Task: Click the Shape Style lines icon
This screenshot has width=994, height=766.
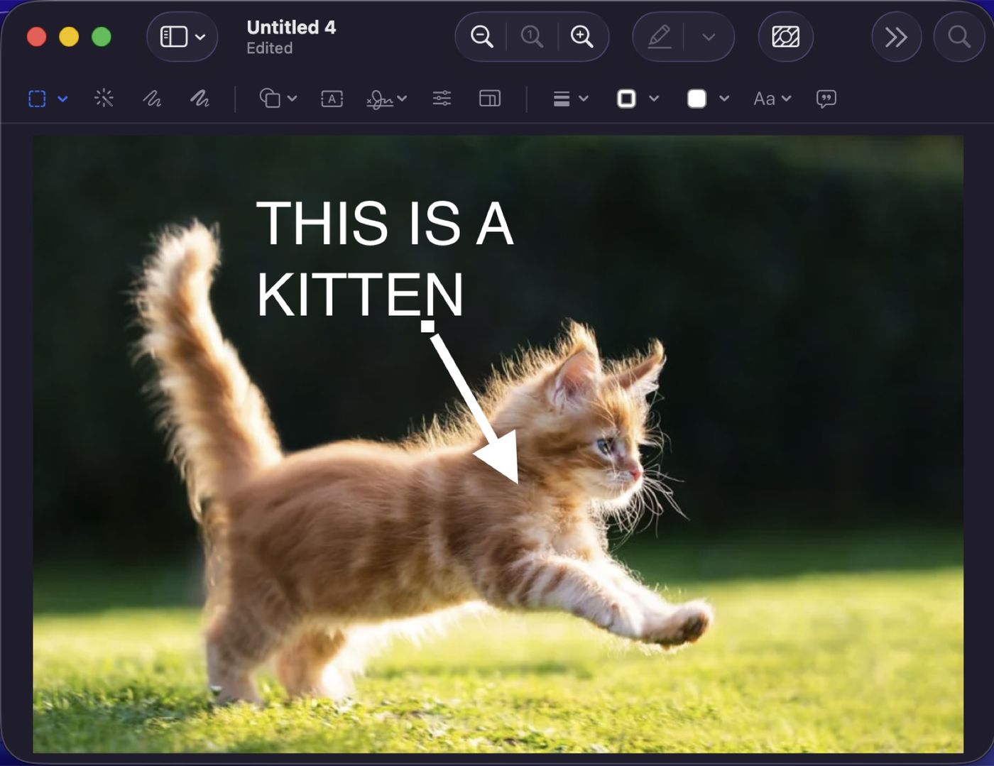Action: [x=562, y=99]
